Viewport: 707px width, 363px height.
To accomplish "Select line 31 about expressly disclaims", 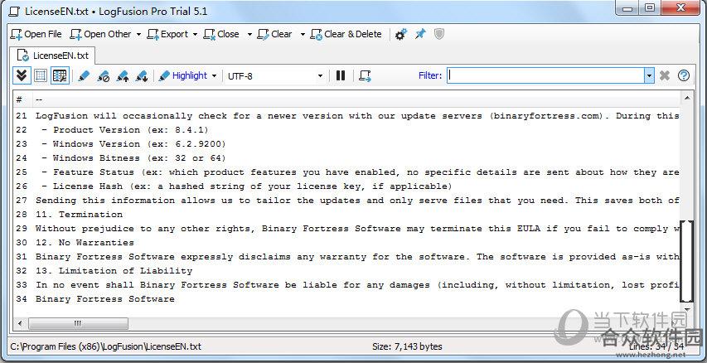I will point(347,257).
